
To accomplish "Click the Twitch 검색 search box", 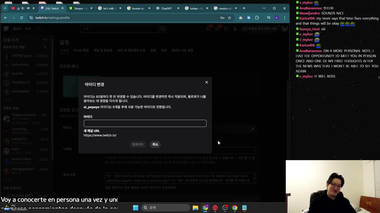I will (x=119, y=29).
